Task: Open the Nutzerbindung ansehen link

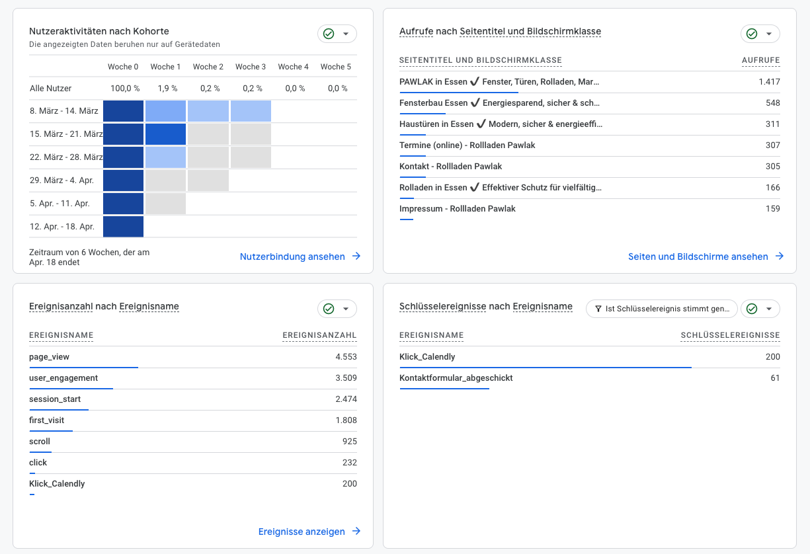Action: click(294, 257)
